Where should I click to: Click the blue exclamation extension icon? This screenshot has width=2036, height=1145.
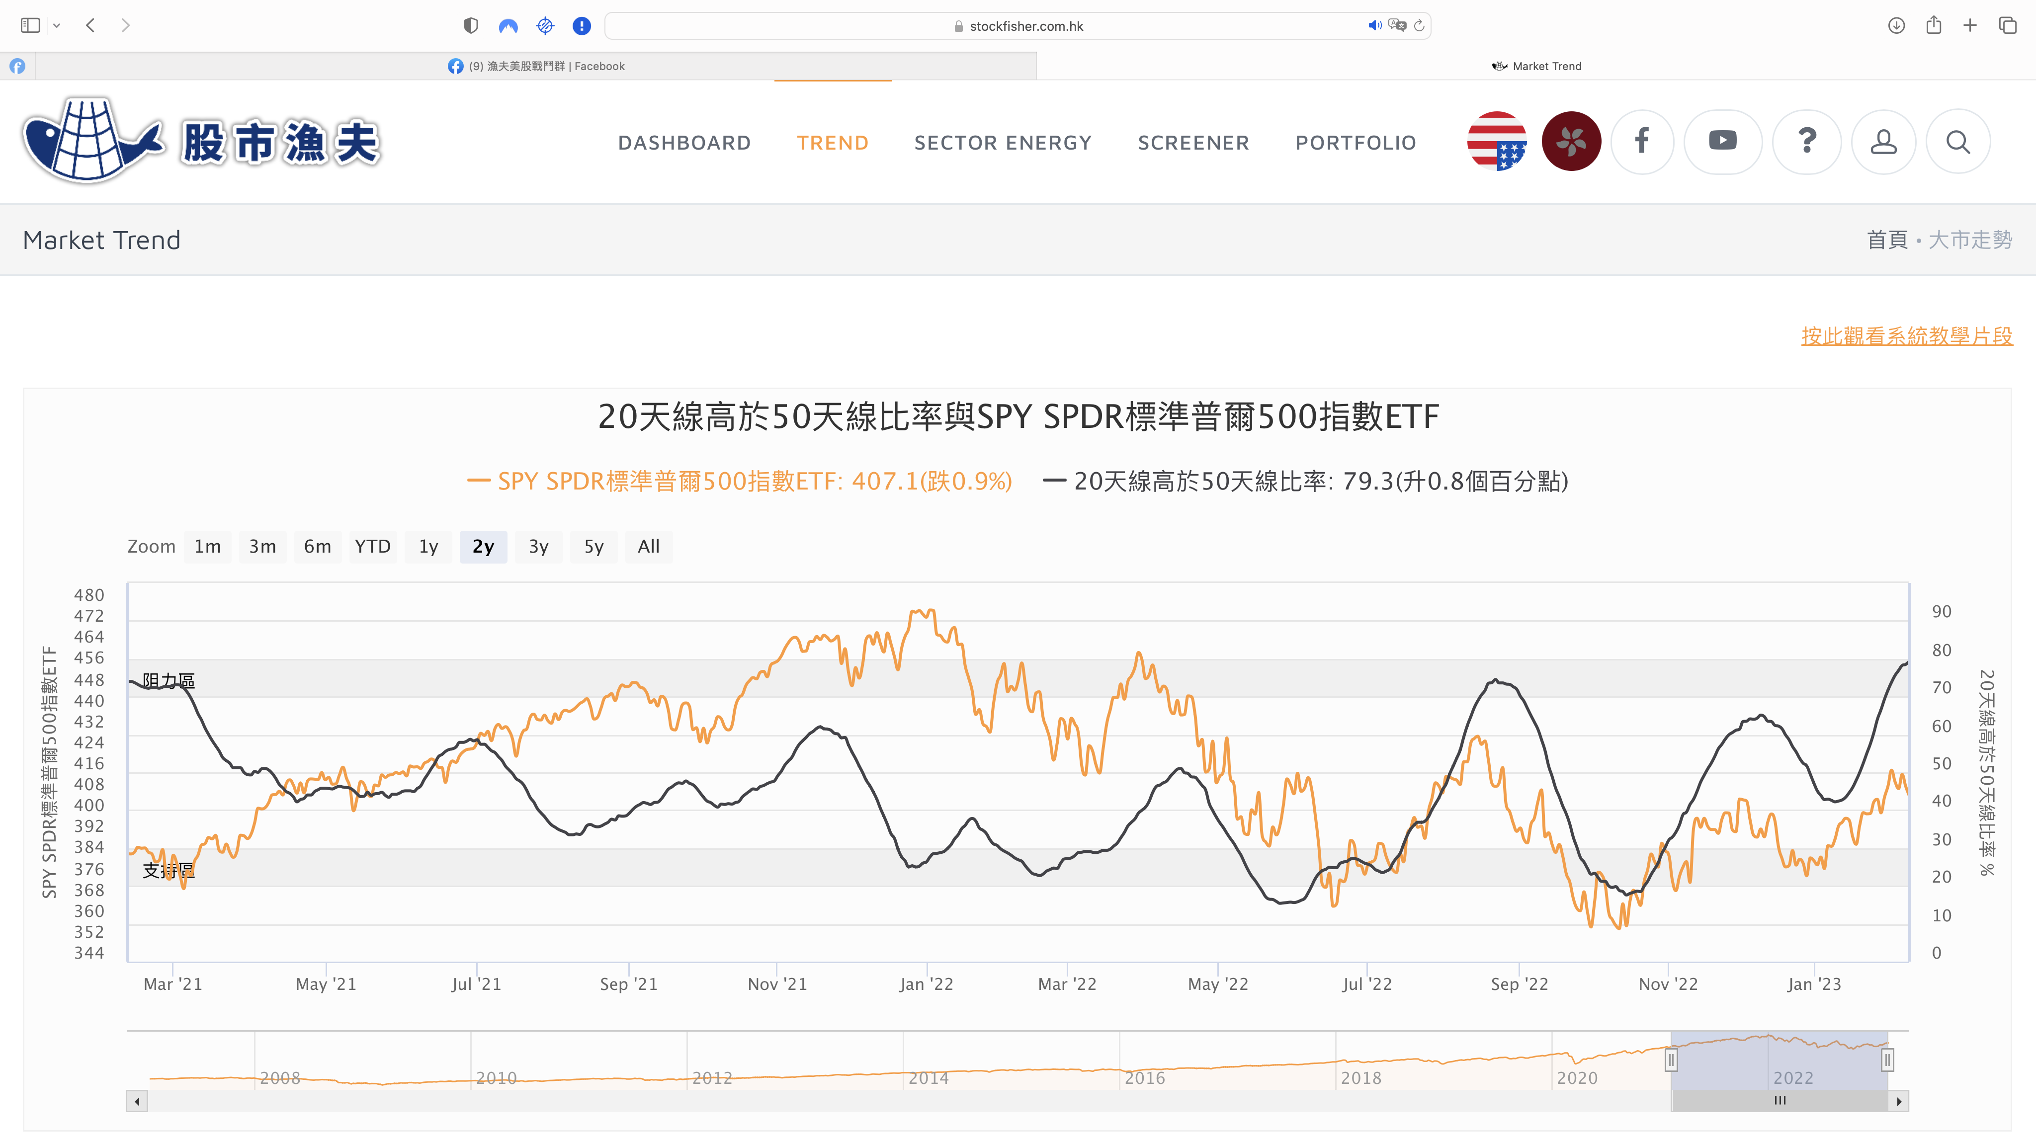[582, 26]
